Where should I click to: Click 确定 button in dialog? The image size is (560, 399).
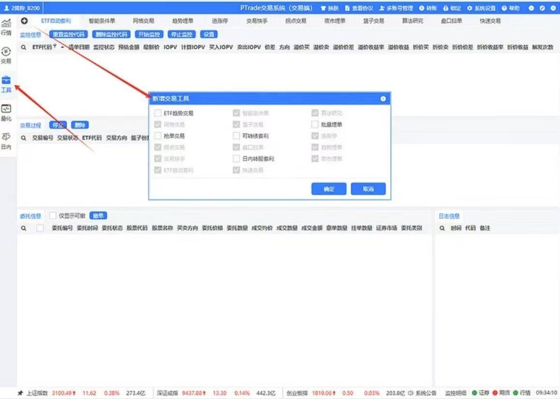[x=329, y=189]
